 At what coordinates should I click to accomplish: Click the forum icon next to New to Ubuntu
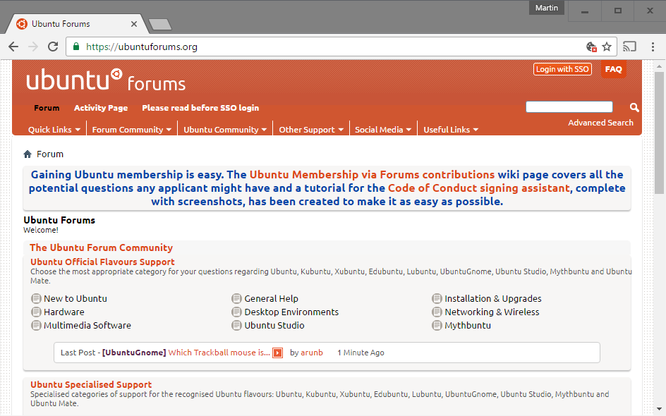(x=36, y=298)
